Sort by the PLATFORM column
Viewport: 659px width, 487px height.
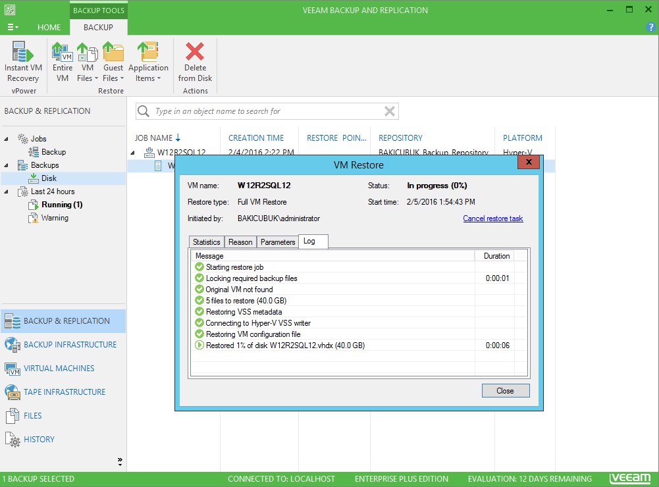523,138
